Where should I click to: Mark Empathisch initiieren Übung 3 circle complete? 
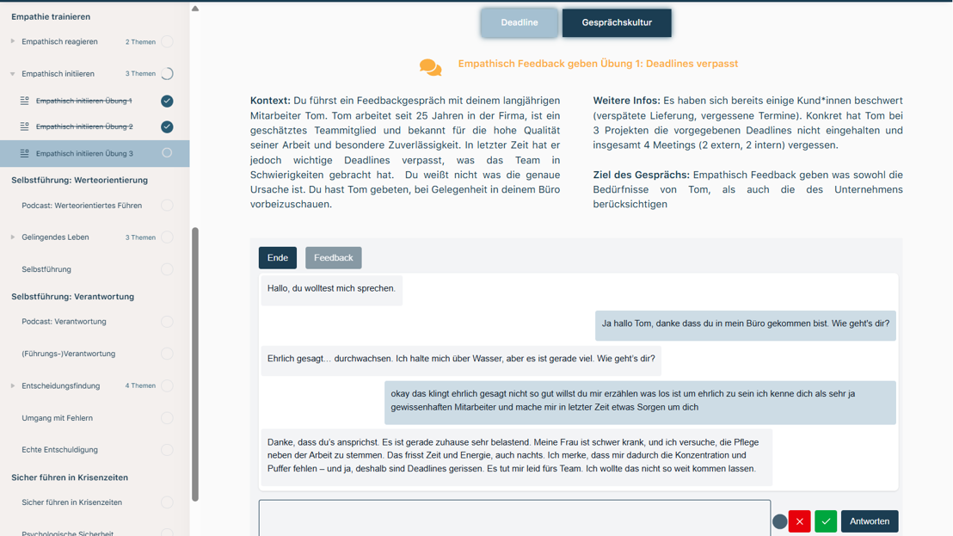(167, 153)
